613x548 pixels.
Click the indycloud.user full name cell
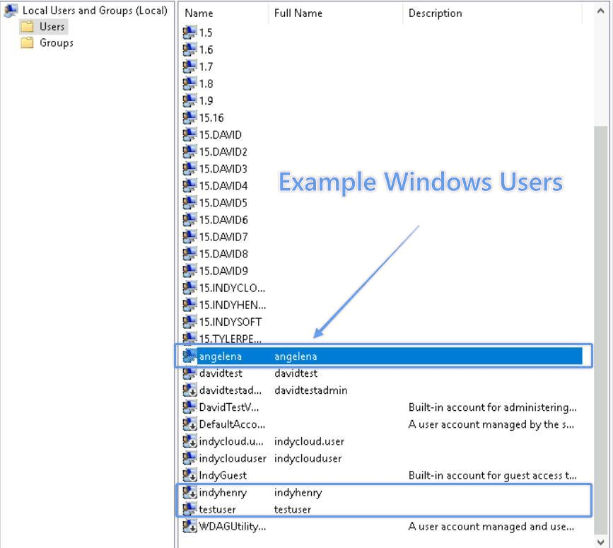coord(309,441)
